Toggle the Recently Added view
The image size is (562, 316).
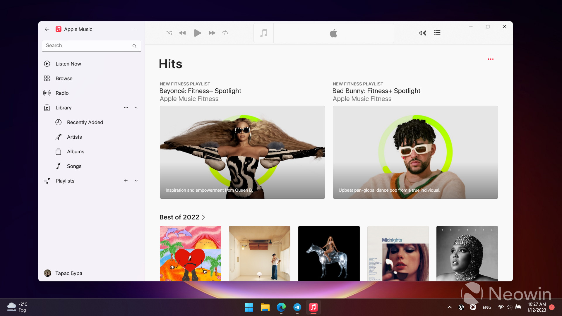click(x=85, y=122)
